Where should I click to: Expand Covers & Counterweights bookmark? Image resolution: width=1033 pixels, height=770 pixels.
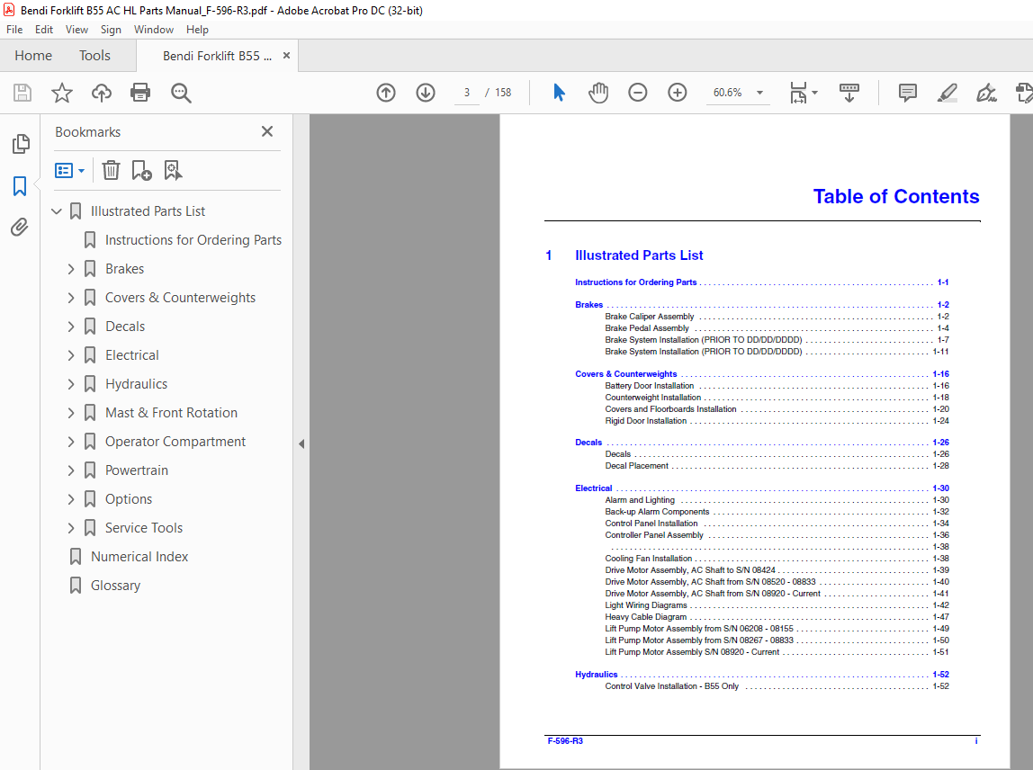click(71, 298)
